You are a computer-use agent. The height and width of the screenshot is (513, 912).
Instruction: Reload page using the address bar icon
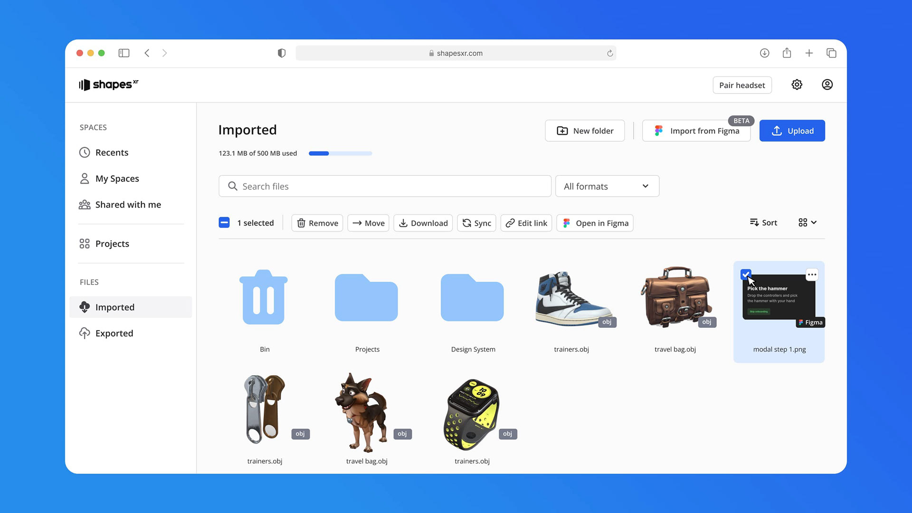point(610,53)
